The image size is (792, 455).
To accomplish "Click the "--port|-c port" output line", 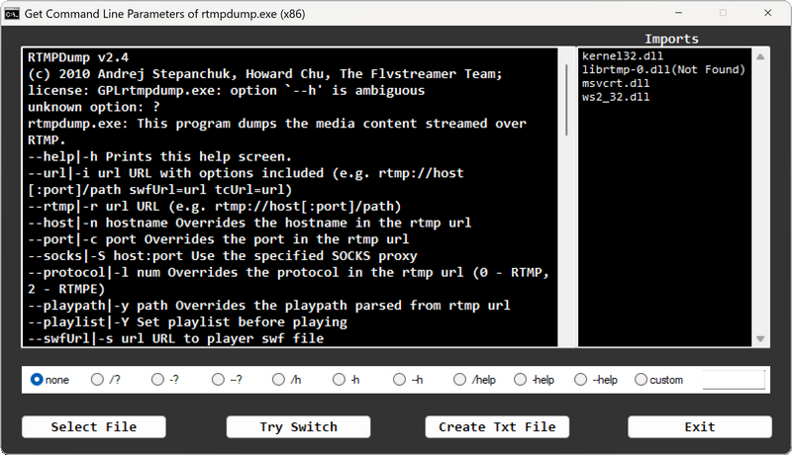I will (x=218, y=239).
